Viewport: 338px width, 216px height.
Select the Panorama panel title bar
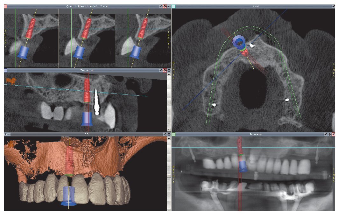(x=255, y=134)
